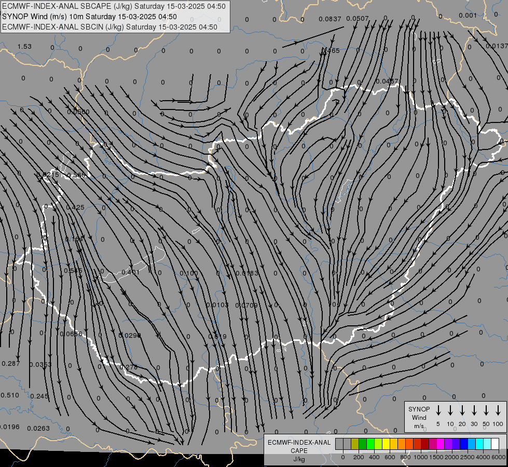Click the 0.0656 map value
The width and height of the screenshot is (508, 467).
coord(71,334)
